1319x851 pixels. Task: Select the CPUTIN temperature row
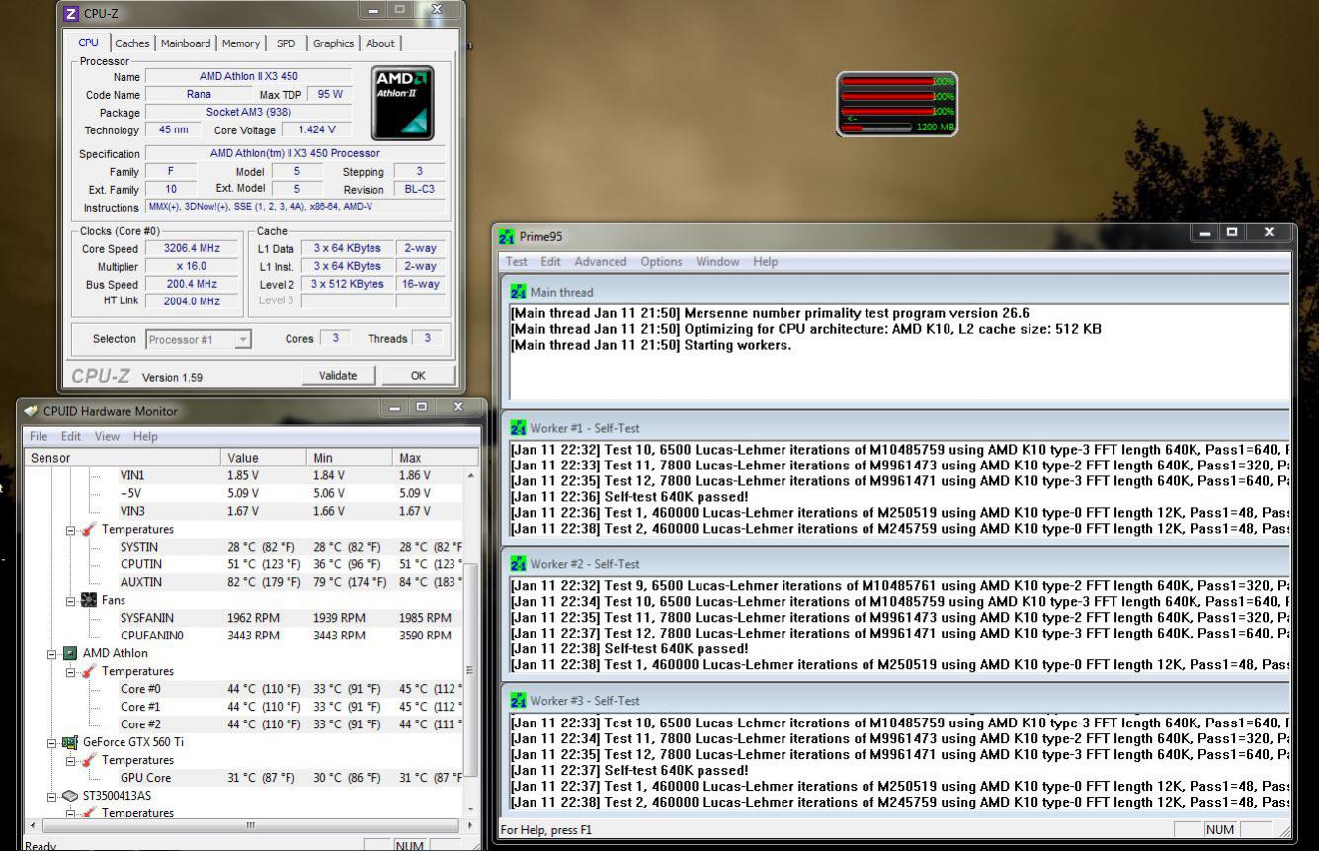[243, 564]
